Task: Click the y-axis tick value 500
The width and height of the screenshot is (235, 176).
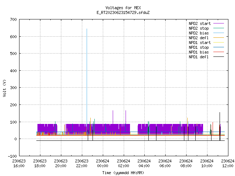Action: point(13,54)
